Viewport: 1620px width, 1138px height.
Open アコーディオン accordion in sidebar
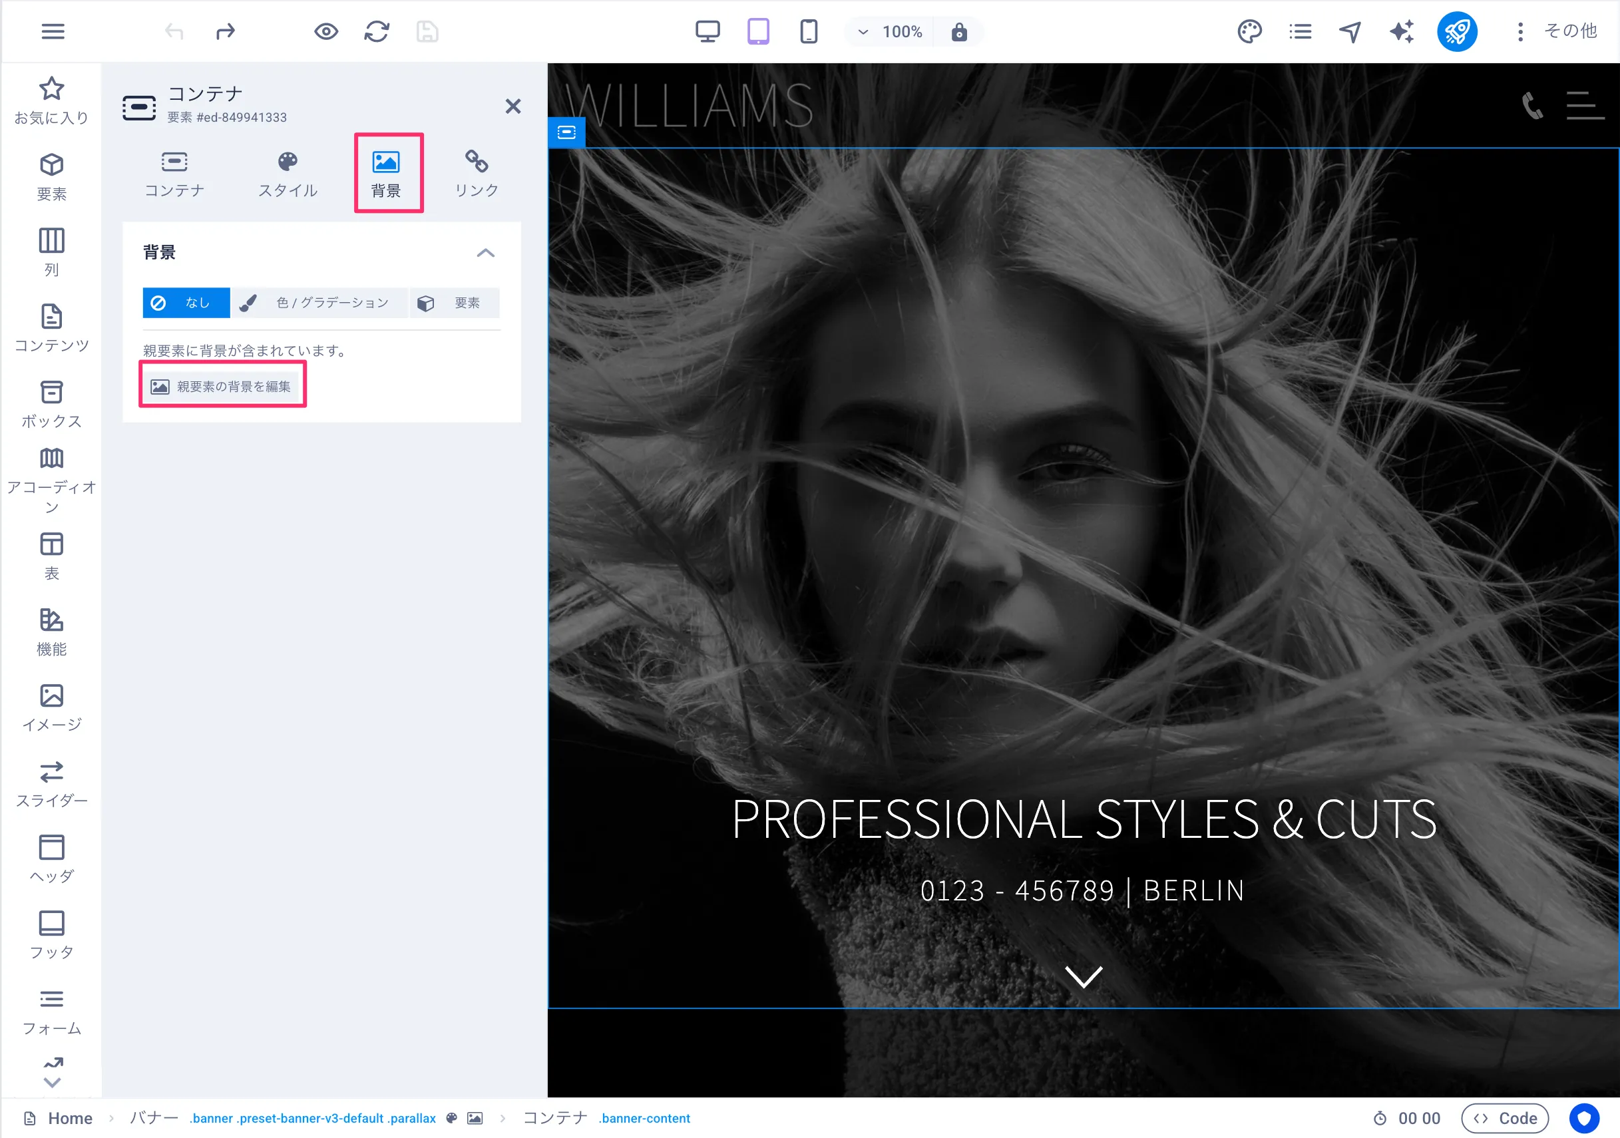click(51, 480)
